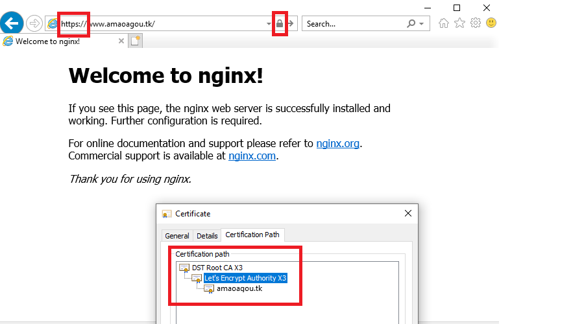Switch to the Details certificate tab
Viewport: 584px width, 324px height.
pyautogui.click(x=207, y=236)
